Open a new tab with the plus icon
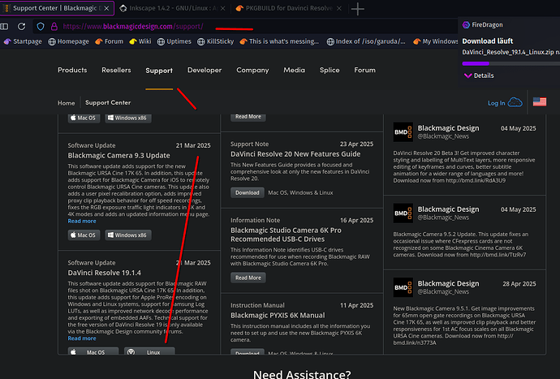This screenshot has width=560, height=379. coord(357,9)
